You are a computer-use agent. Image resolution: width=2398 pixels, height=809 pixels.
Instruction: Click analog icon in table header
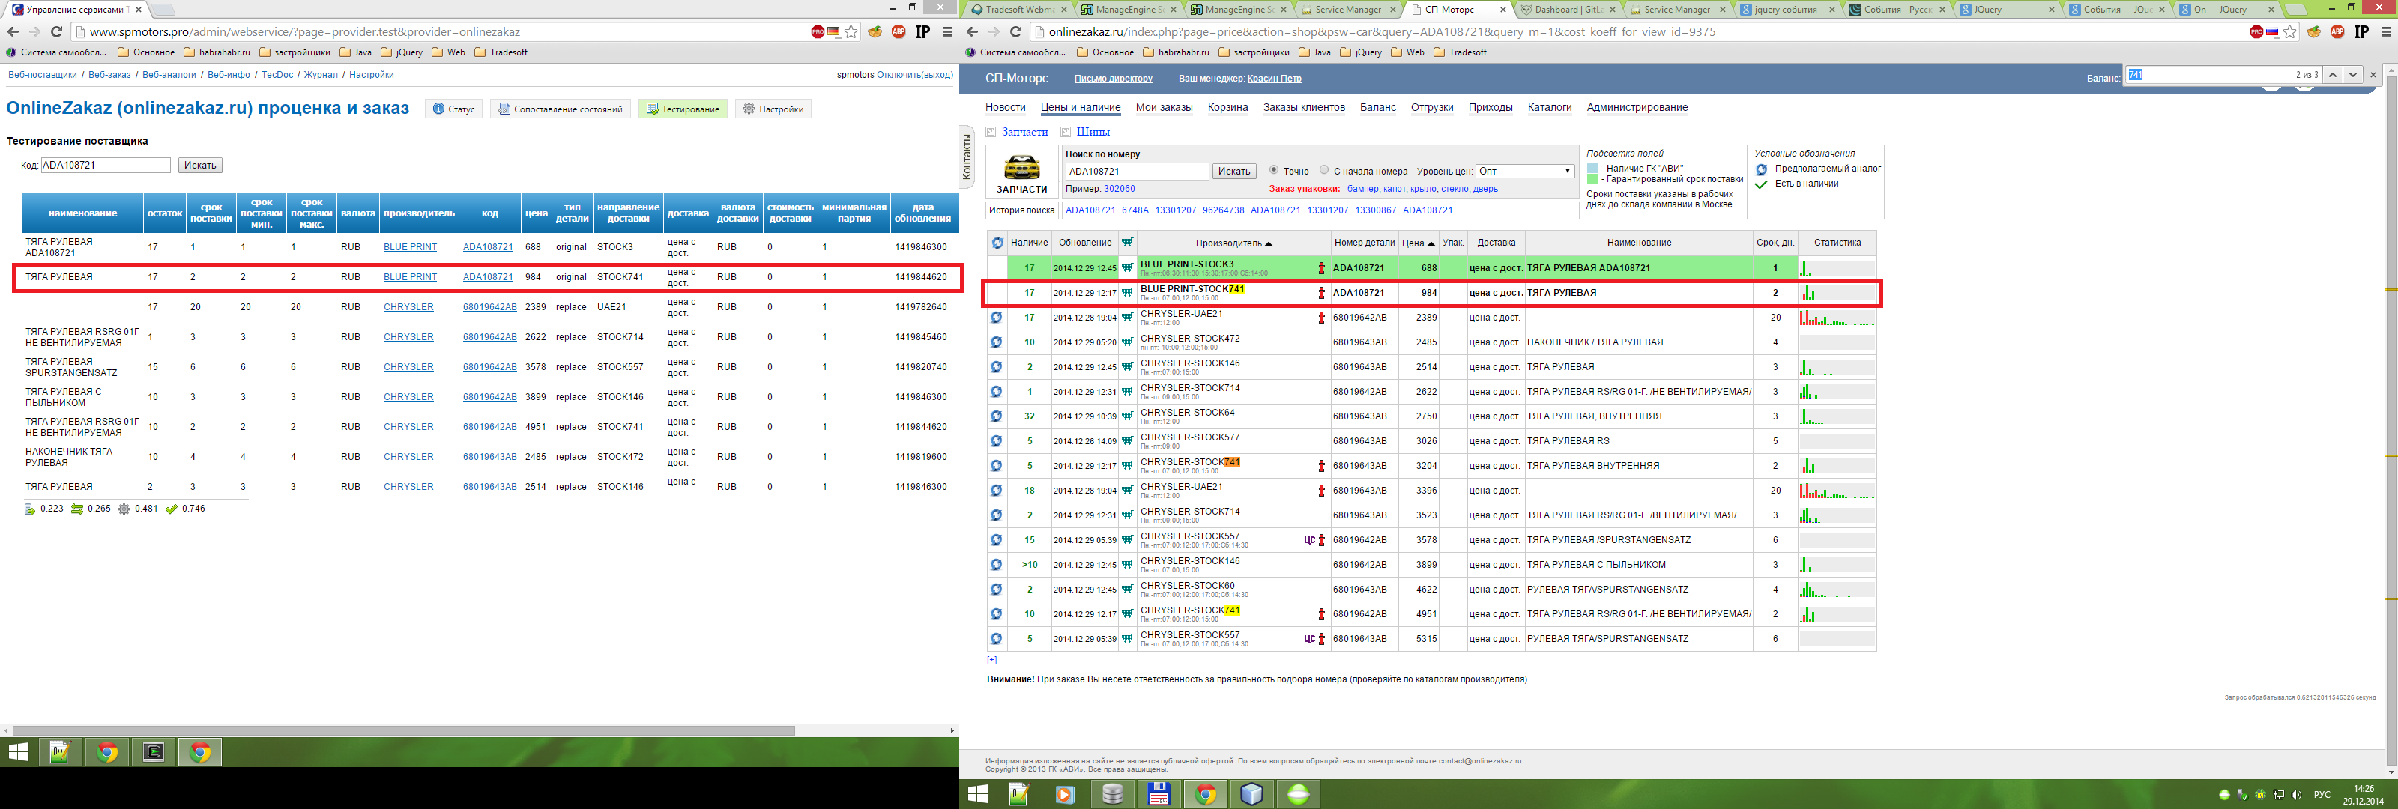(x=997, y=243)
